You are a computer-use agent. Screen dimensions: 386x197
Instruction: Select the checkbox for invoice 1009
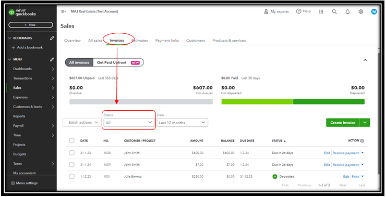point(71,164)
